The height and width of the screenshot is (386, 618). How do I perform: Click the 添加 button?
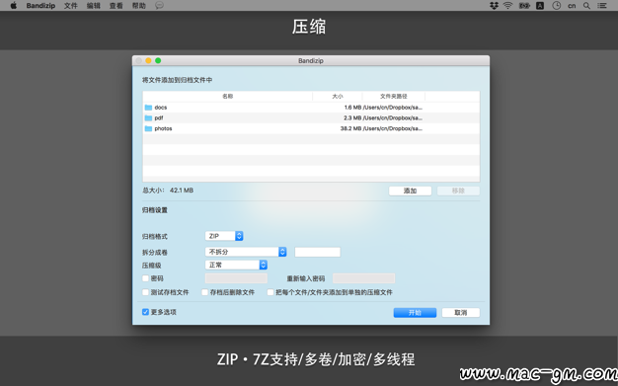coord(410,191)
